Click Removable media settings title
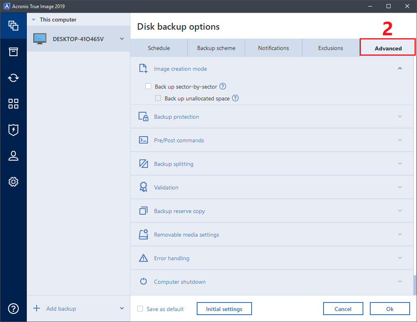The width and height of the screenshot is (417, 322). point(187,235)
